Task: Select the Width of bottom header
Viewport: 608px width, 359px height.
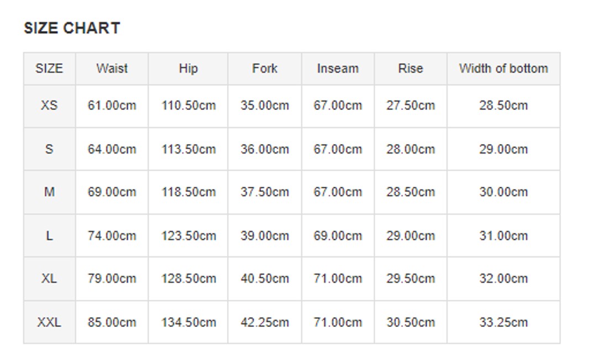Action: click(504, 68)
